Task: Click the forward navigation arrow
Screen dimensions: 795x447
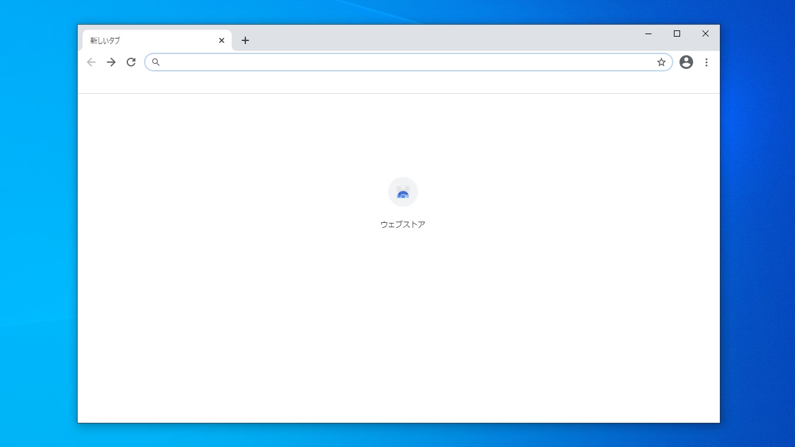Action: point(111,62)
